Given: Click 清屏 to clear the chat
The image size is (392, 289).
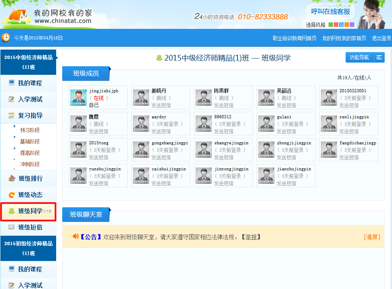Looking at the screenshot, I should coord(372,237).
